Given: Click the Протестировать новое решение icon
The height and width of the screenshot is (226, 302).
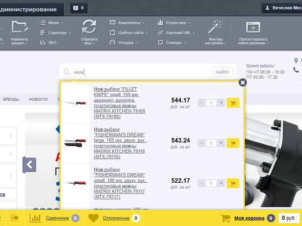Looking at the screenshot, I should pos(253,28).
